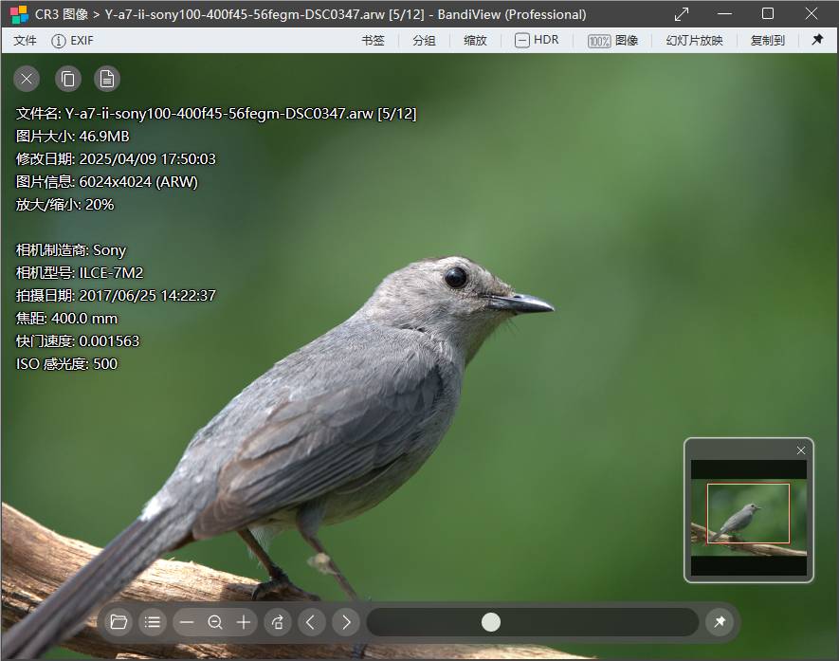Go to the previous image
Screen dimensions: 839x661
312,622
